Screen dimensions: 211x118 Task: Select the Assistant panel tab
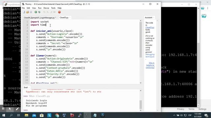point(148,17)
